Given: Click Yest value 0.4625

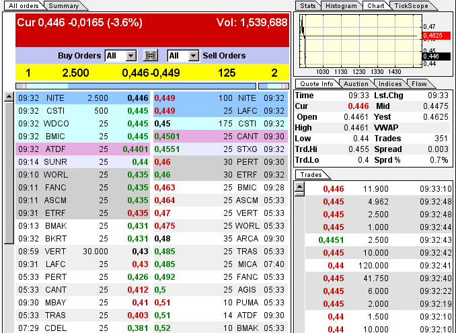Looking at the screenshot, I should (436, 117).
